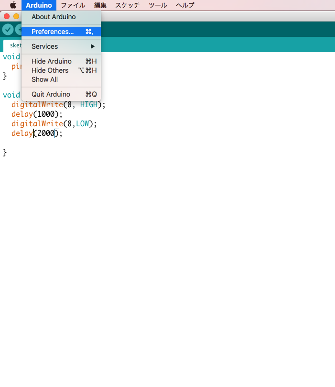Open the ヘルプ menu
Viewport: 335px width, 387px height.
click(x=185, y=5)
